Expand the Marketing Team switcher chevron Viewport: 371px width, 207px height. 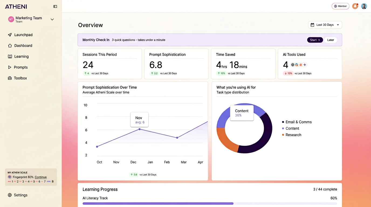52,19
